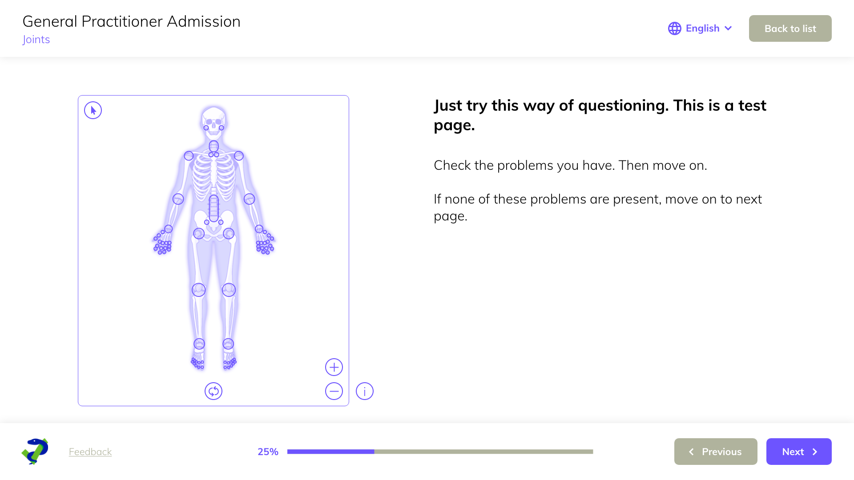This screenshot has width=854, height=480.
Task: Rotate the skeleton with the rotate icon
Action: click(213, 391)
